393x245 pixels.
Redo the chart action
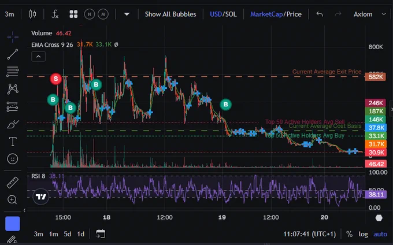coord(338,14)
